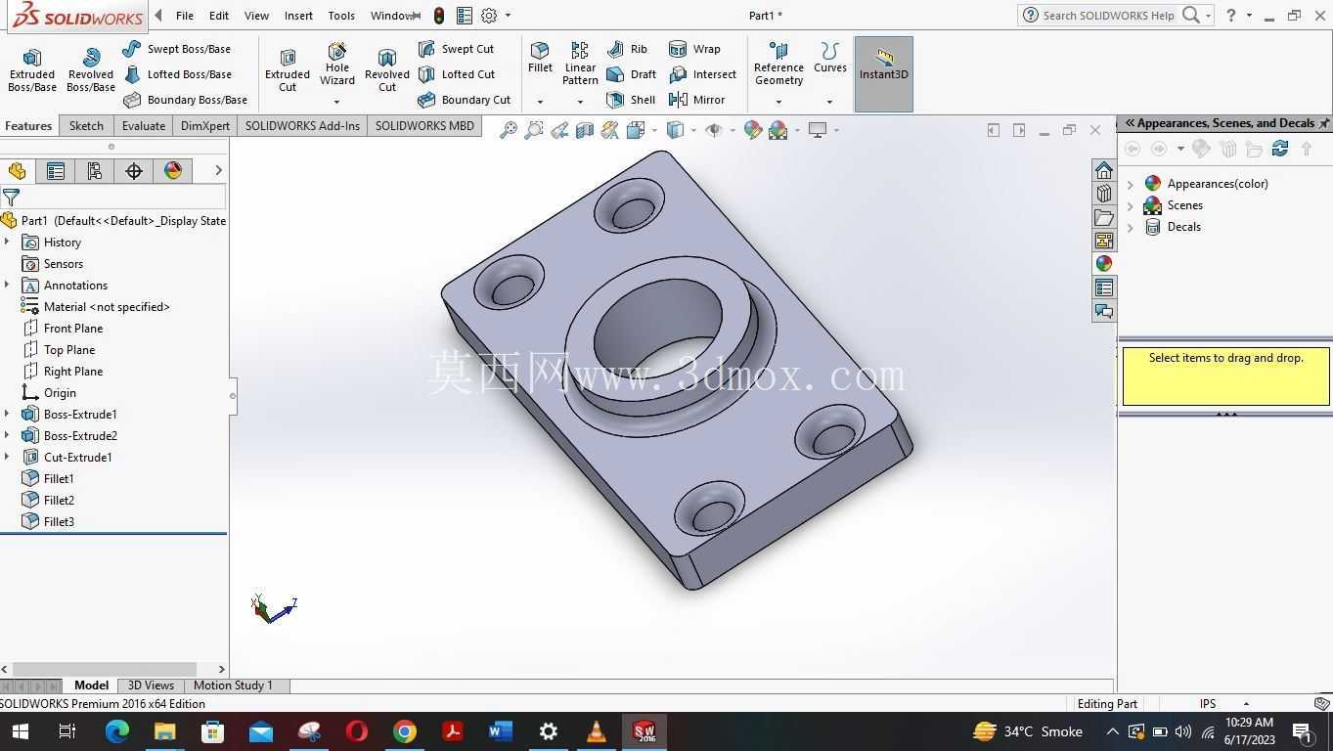The image size is (1333, 751).
Task: Select the Extruded Boss/Base tool
Action: (x=32, y=70)
